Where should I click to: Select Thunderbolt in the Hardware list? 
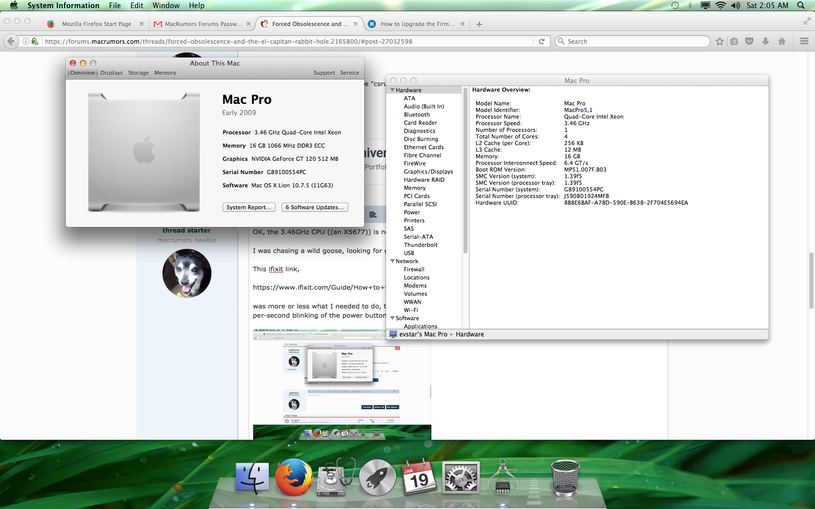point(421,245)
